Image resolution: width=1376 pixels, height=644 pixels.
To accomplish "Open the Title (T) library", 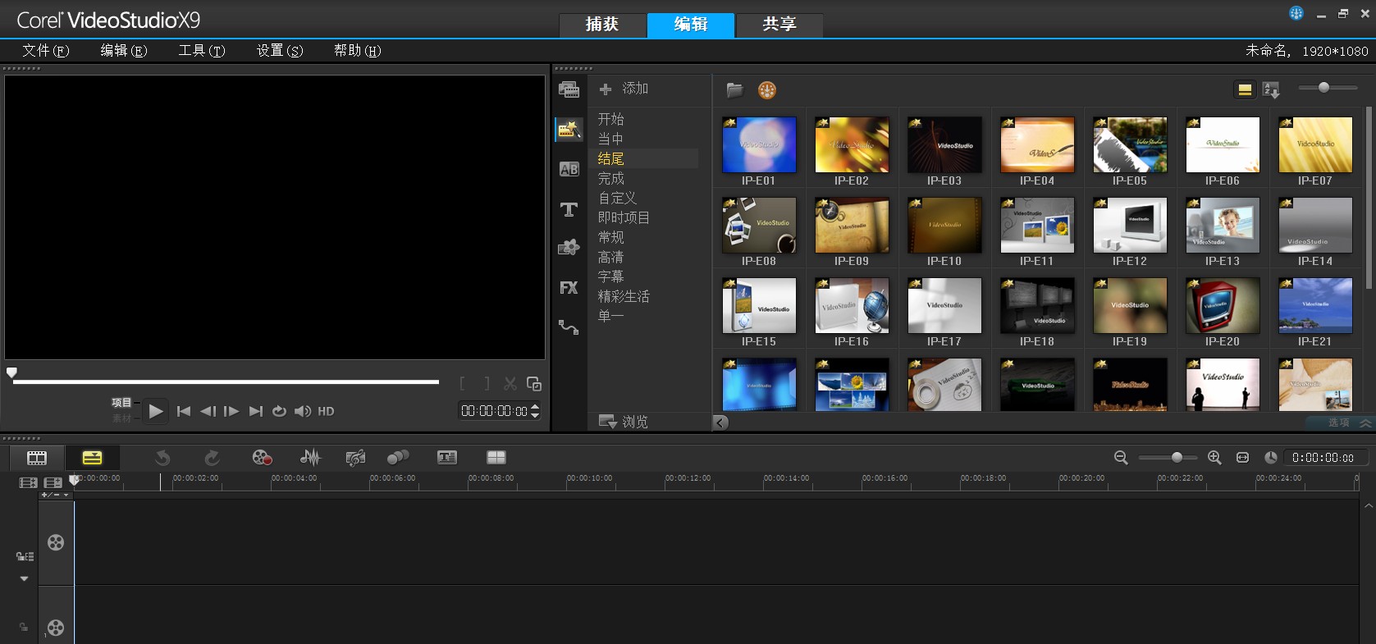I will 569,209.
